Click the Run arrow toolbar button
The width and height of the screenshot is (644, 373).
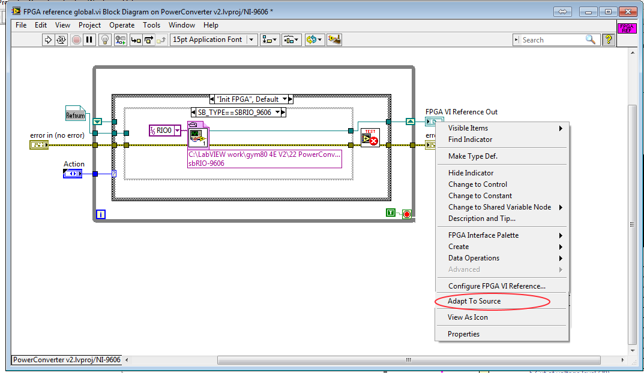pos(48,40)
